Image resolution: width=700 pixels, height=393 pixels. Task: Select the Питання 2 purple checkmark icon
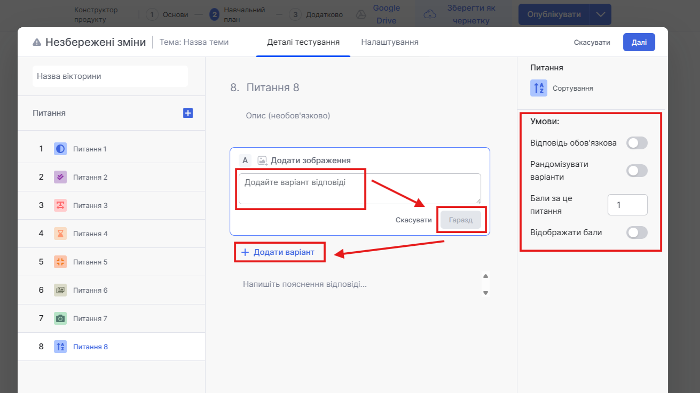point(60,177)
